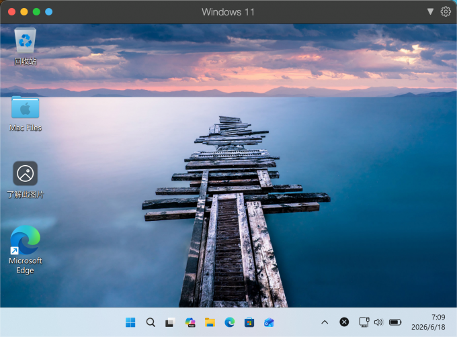The width and height of the screenshot is (457, 337).
Task: Open taskbar Search magnifier
Action: click(x=151, y=322)
